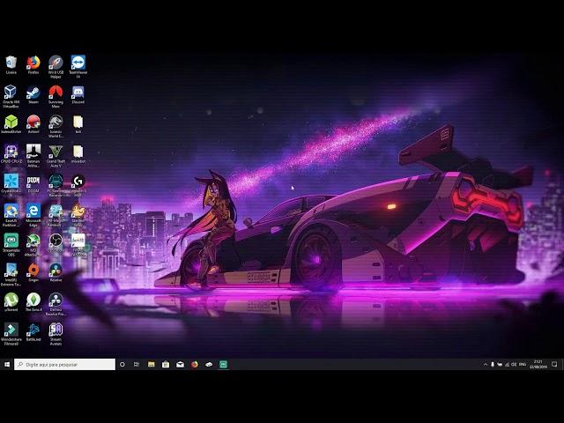Open the Discord desktop shortcut

(78, 94)
